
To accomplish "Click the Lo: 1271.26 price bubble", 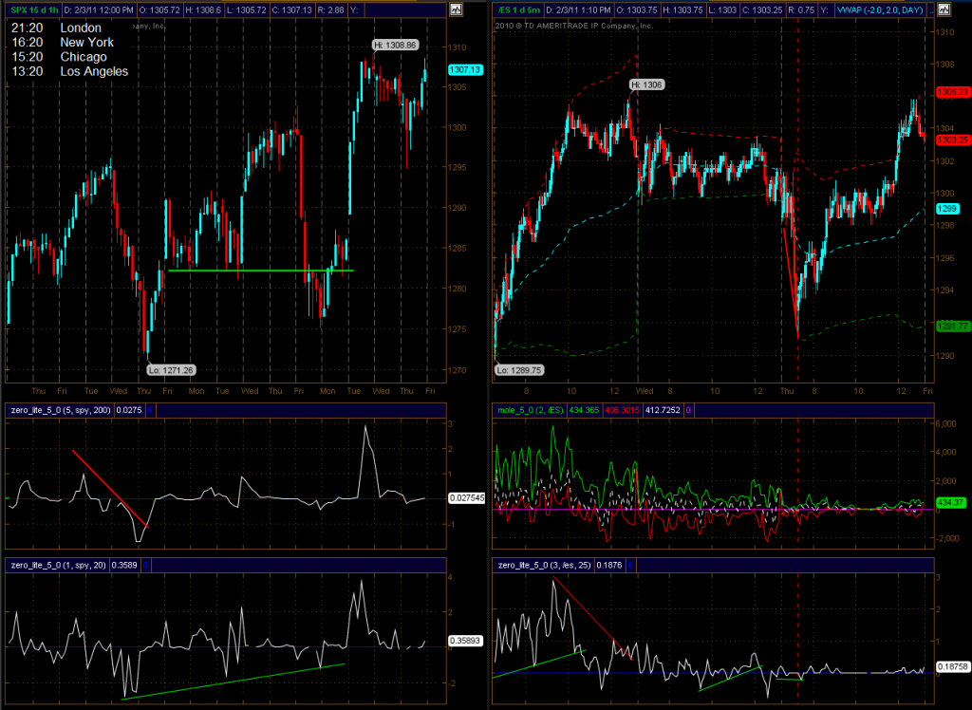I will click(x=167, y=370).
